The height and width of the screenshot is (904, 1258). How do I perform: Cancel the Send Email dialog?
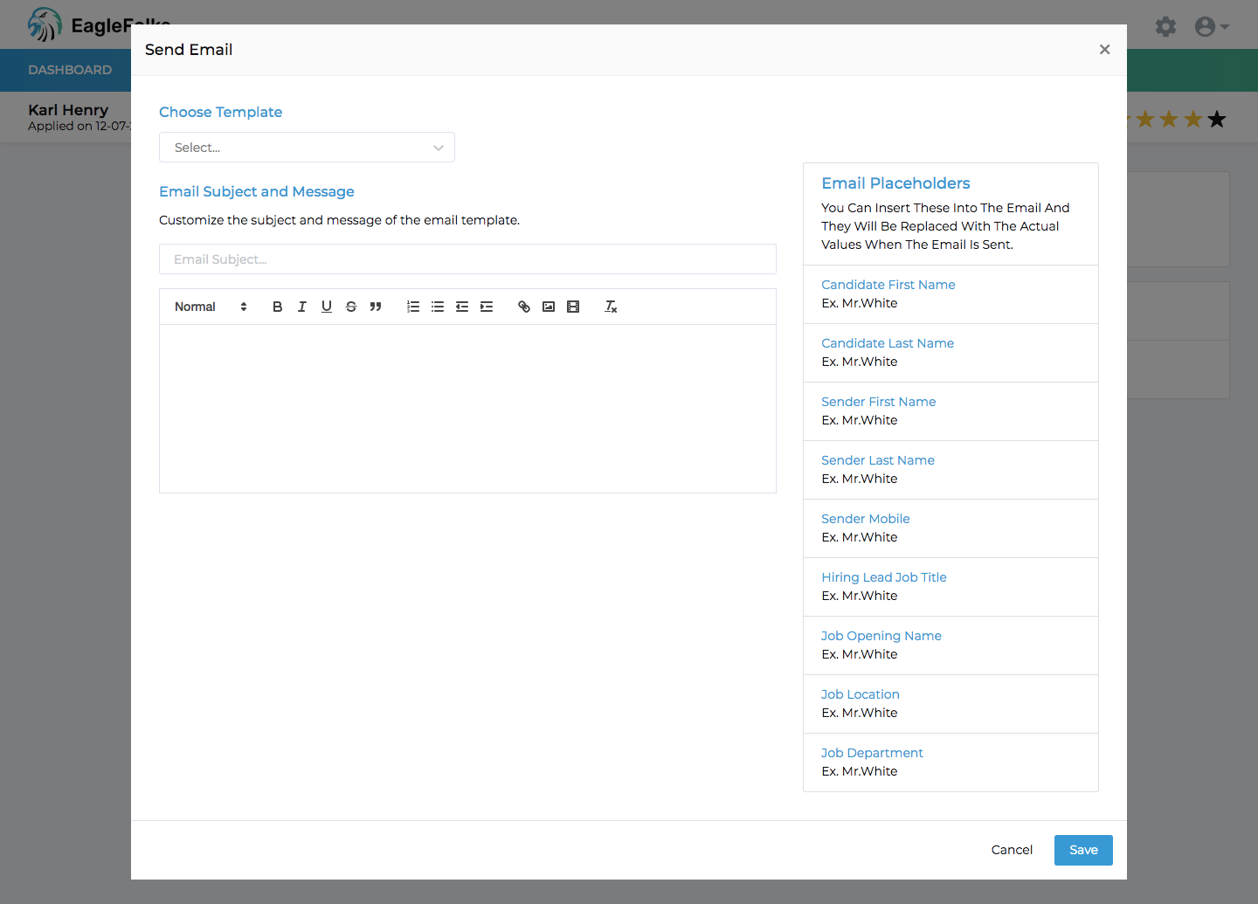[x=1012, y=850]
